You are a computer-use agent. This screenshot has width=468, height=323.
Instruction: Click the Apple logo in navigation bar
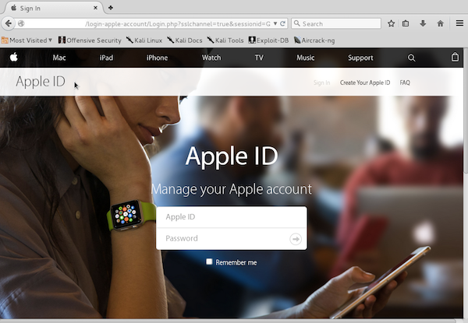click(14, 57)
